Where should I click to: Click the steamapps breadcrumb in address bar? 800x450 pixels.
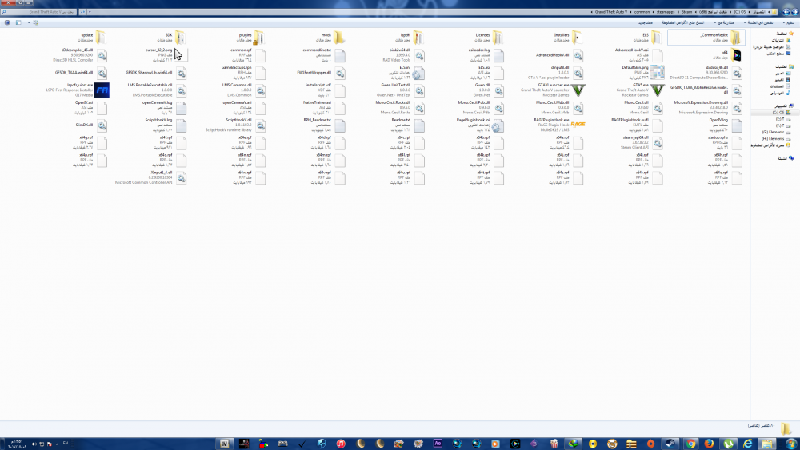click(666, 12)
